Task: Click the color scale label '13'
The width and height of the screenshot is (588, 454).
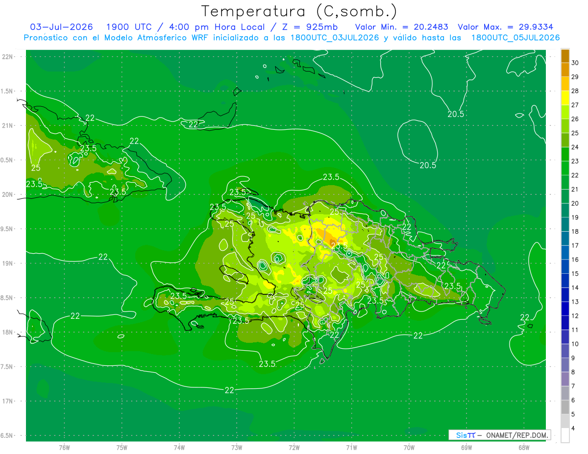Action: click(575, 302)
